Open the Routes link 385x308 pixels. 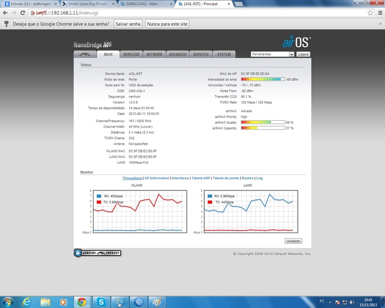(x=247, y=178)
